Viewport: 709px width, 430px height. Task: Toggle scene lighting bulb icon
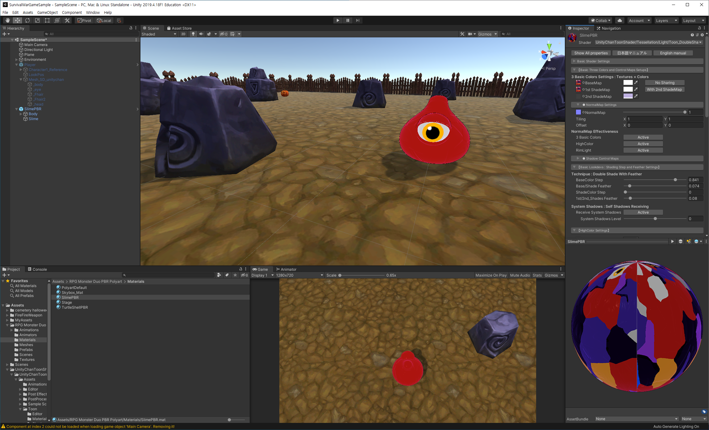(x=193, y=34)
